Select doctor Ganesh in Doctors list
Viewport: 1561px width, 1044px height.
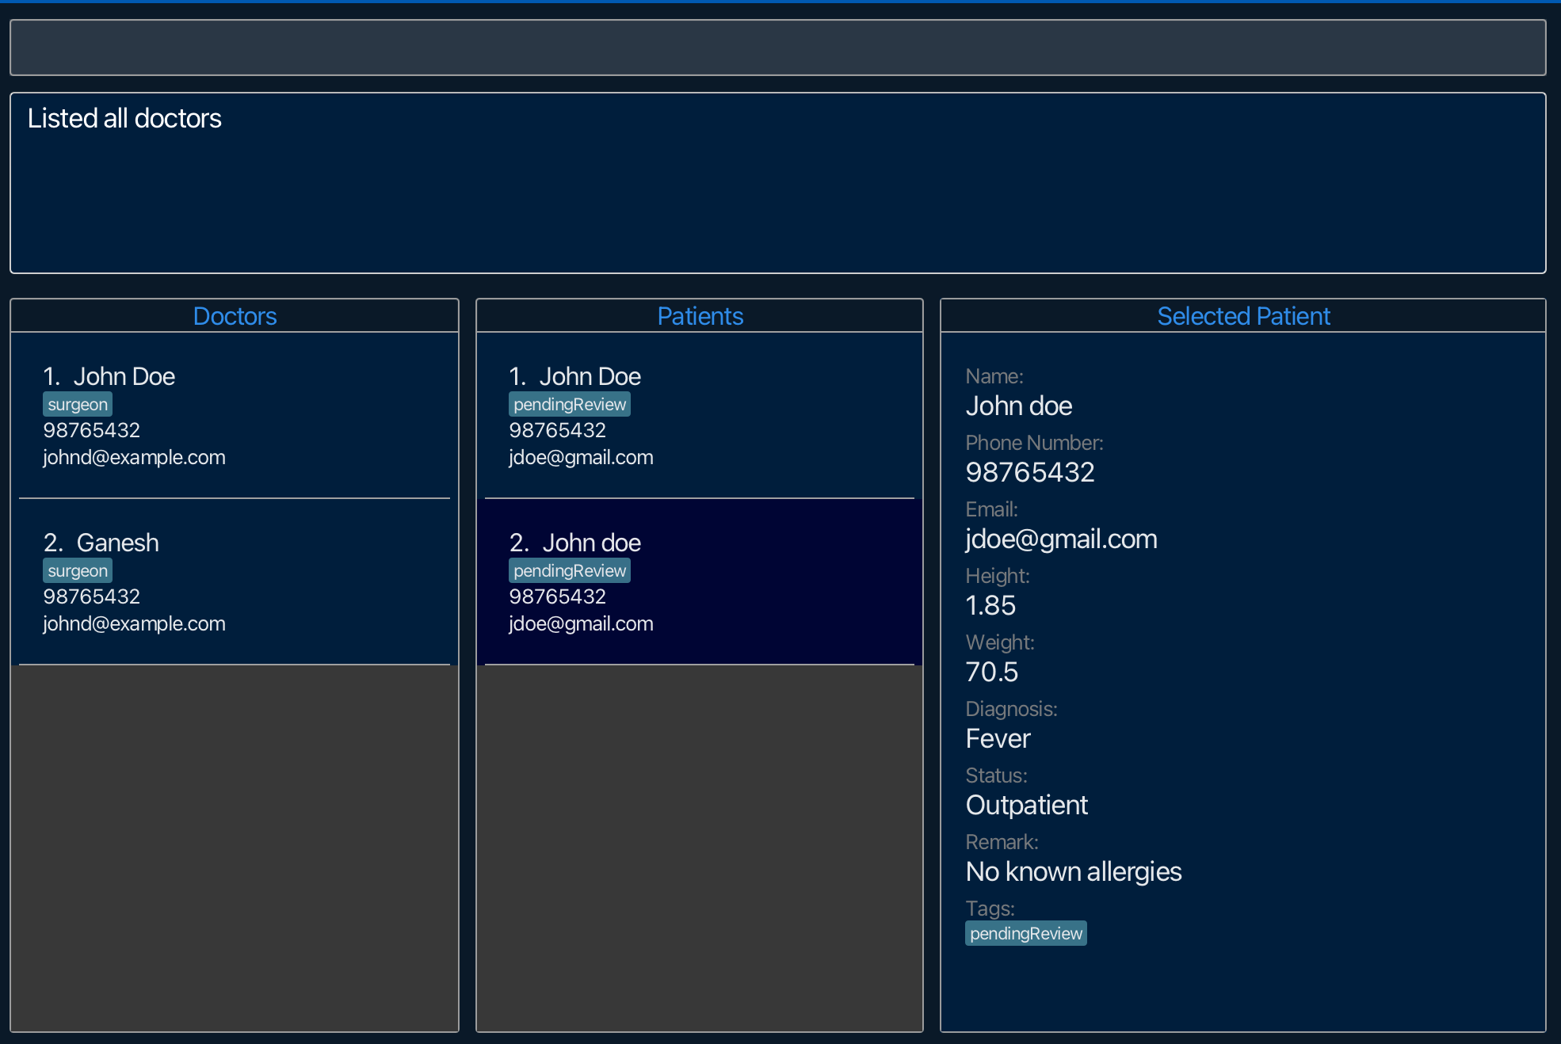[234, 581]
